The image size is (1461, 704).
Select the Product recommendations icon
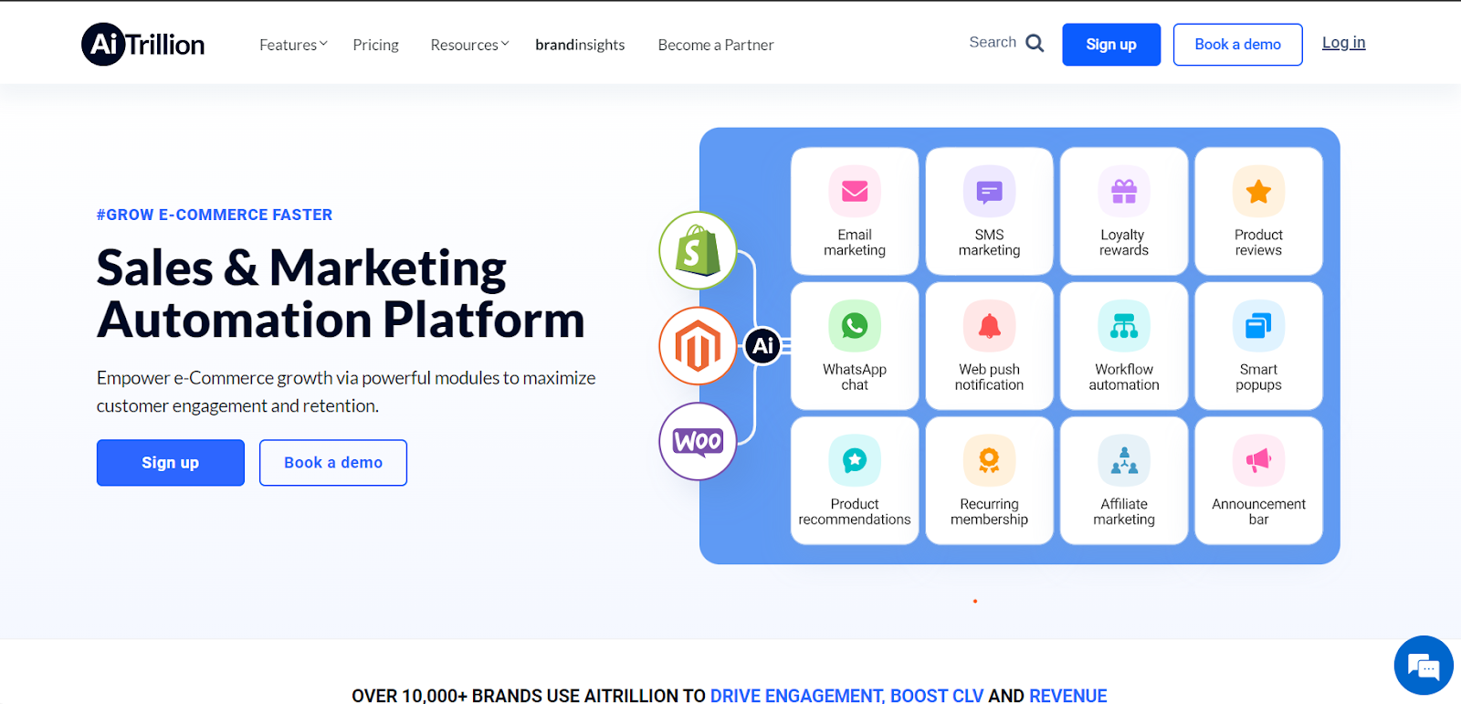855,460
